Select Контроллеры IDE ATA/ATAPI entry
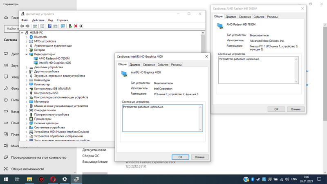 pos(53,89)
